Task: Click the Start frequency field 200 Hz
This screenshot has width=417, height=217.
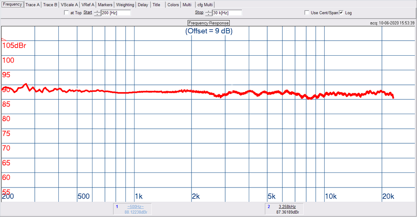Action: coord(116,13)
